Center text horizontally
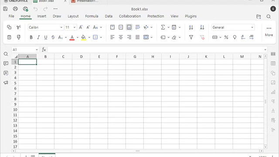The image size is (279, 157). (x=121, y=37)
